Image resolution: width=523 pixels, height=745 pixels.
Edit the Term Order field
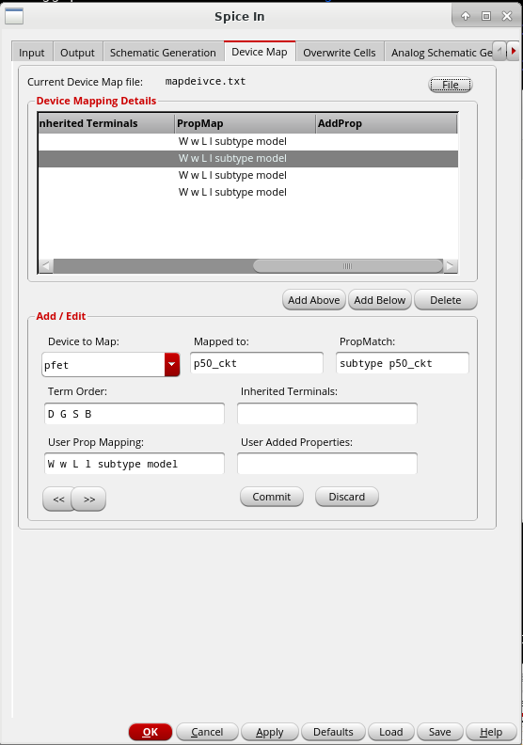click(135, 414)
